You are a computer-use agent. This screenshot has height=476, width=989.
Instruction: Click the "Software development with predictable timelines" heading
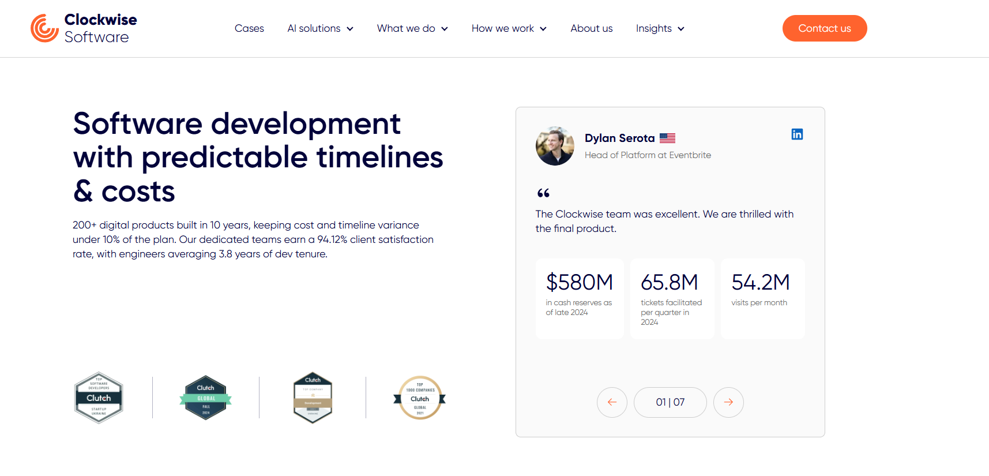click(258, 157)
